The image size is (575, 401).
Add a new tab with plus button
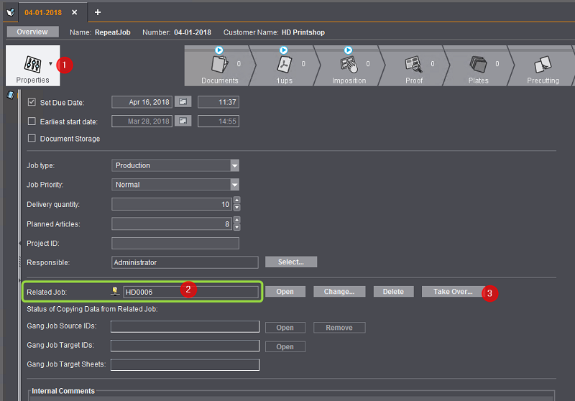(x=98, y=12)
